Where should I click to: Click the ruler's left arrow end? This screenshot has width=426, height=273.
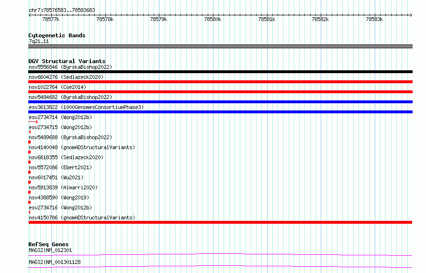pyautogui.click(x=30, y=15)
